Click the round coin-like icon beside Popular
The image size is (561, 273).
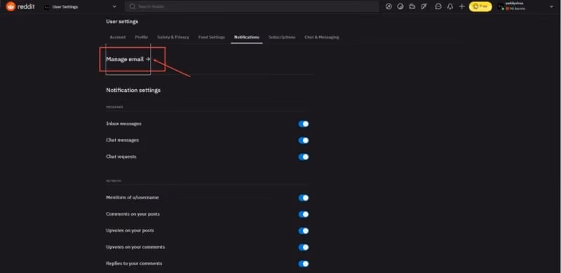pos(400,6)
